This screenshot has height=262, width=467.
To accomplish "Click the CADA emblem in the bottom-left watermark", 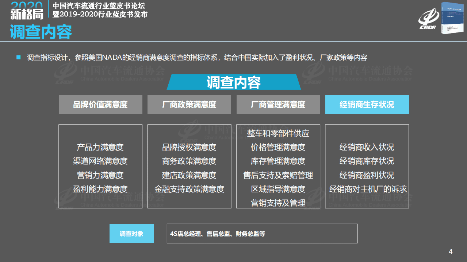I will pyautogui.click(x=63, y=201).
